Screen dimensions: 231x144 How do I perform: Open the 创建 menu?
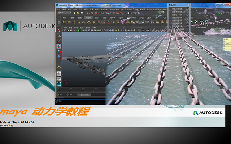75,9
